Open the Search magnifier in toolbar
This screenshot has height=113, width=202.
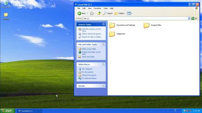pyautogui.click(x=105, y=13)
